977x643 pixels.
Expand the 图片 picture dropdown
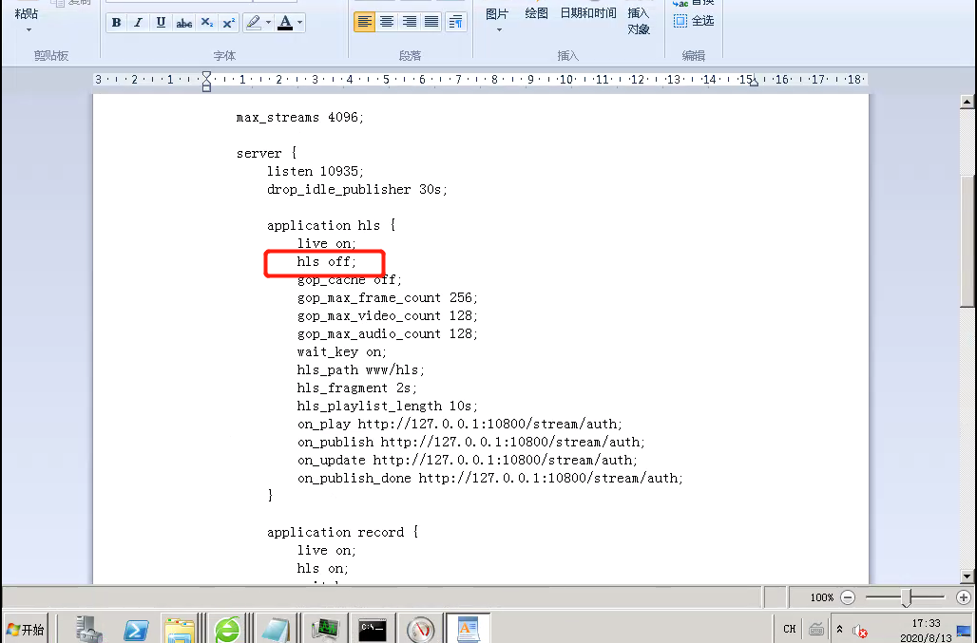pos(498,29)
